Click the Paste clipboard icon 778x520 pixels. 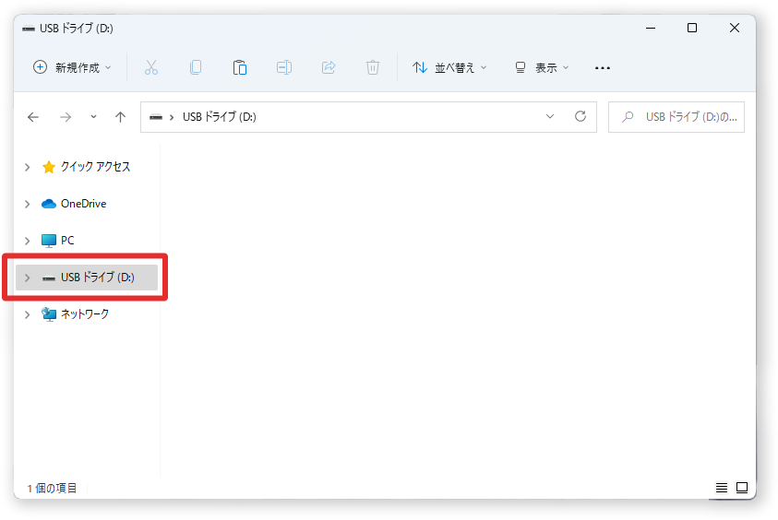tap(240, 67)
